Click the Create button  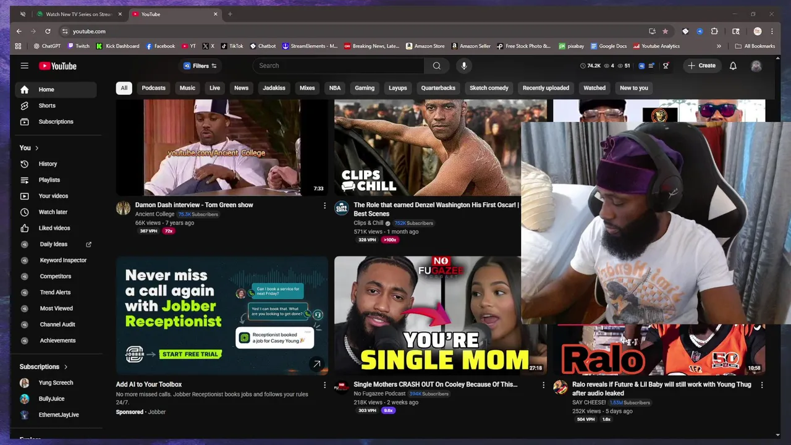(x=701, y=66)
